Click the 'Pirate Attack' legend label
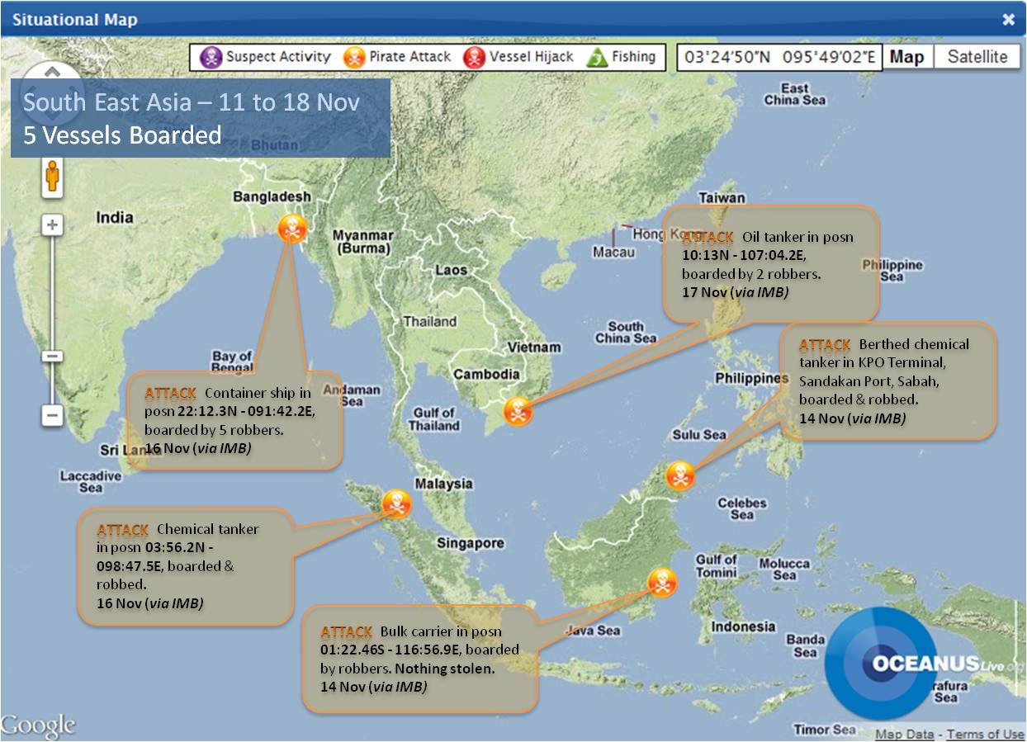Viewport: 1027px width, 742px height. (x=409, y=57)
